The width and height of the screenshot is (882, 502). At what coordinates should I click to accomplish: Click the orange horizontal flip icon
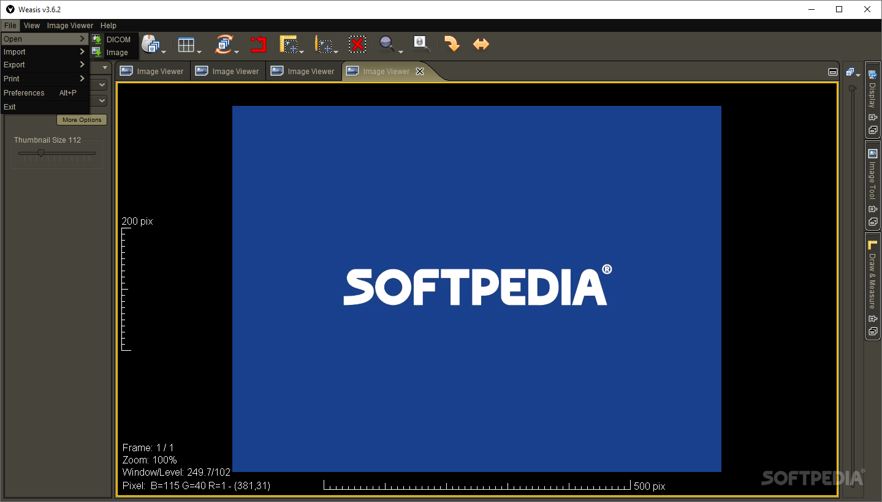481,44
